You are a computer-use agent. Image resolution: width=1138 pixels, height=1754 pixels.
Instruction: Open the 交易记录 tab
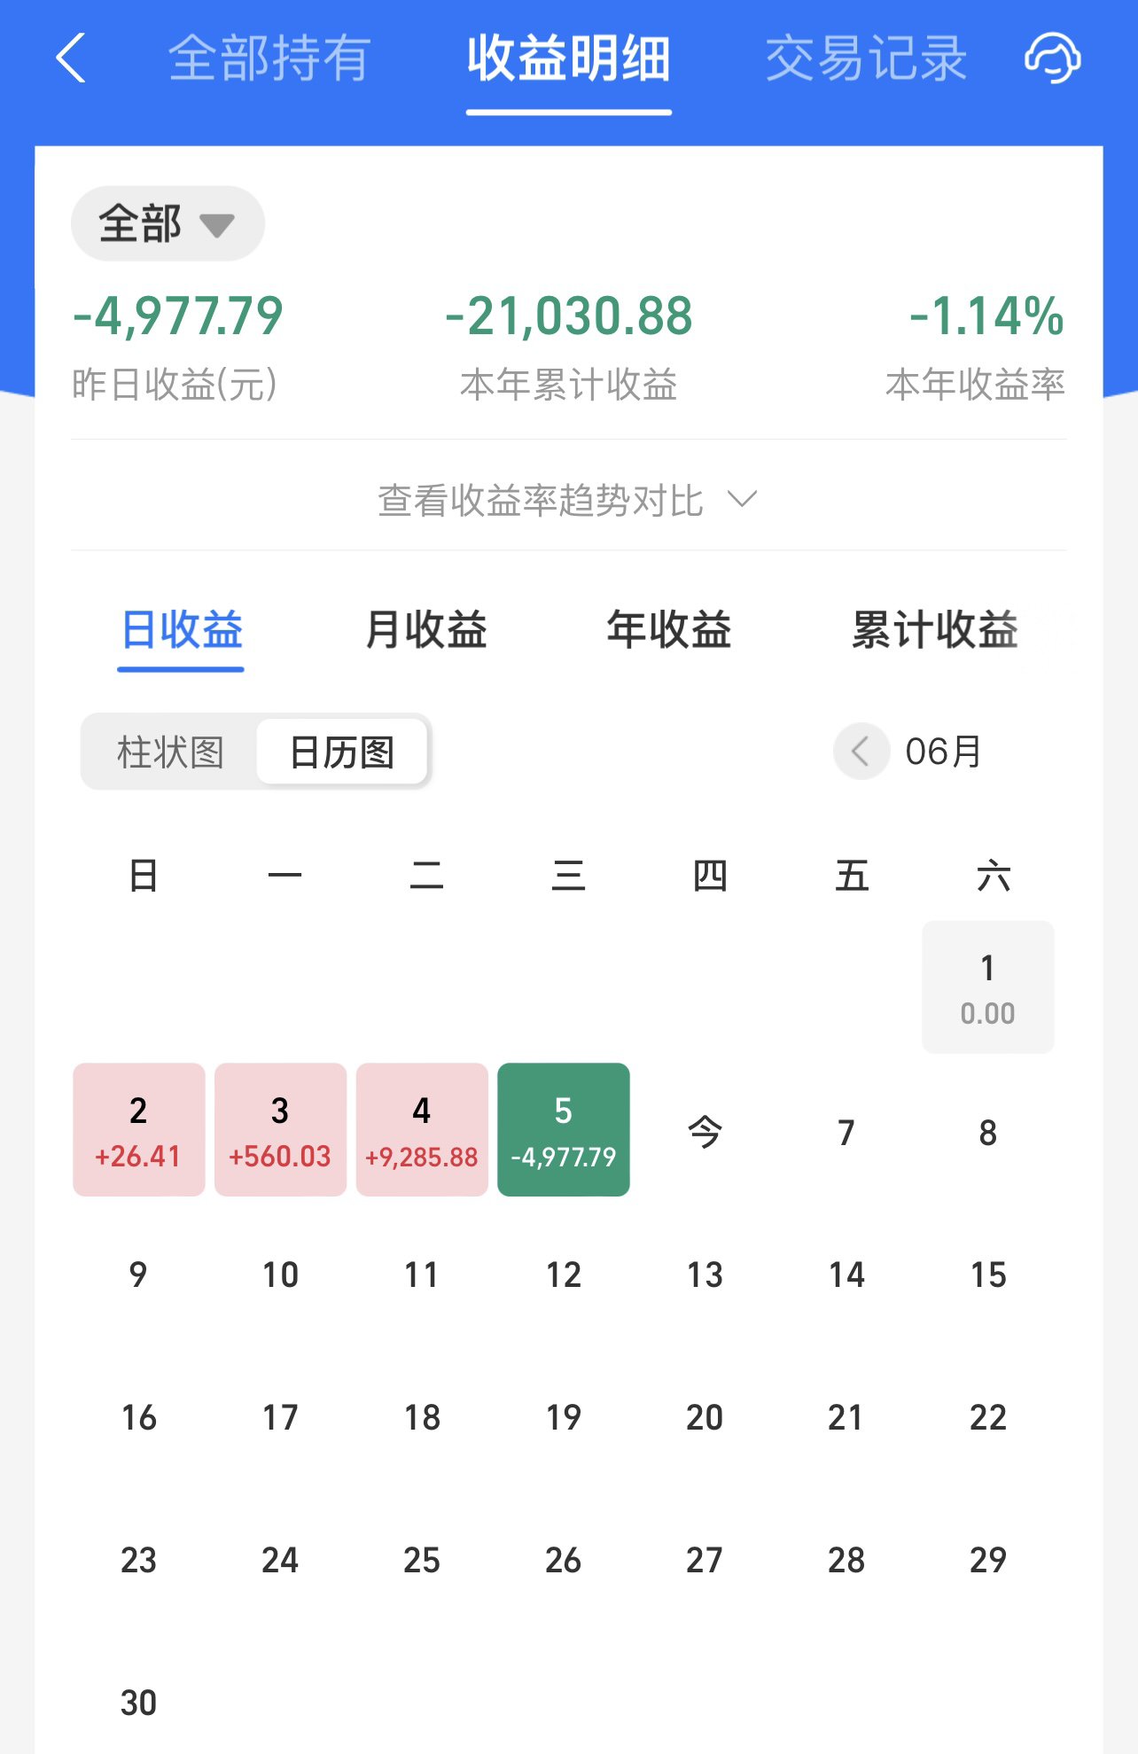point(866,58)
